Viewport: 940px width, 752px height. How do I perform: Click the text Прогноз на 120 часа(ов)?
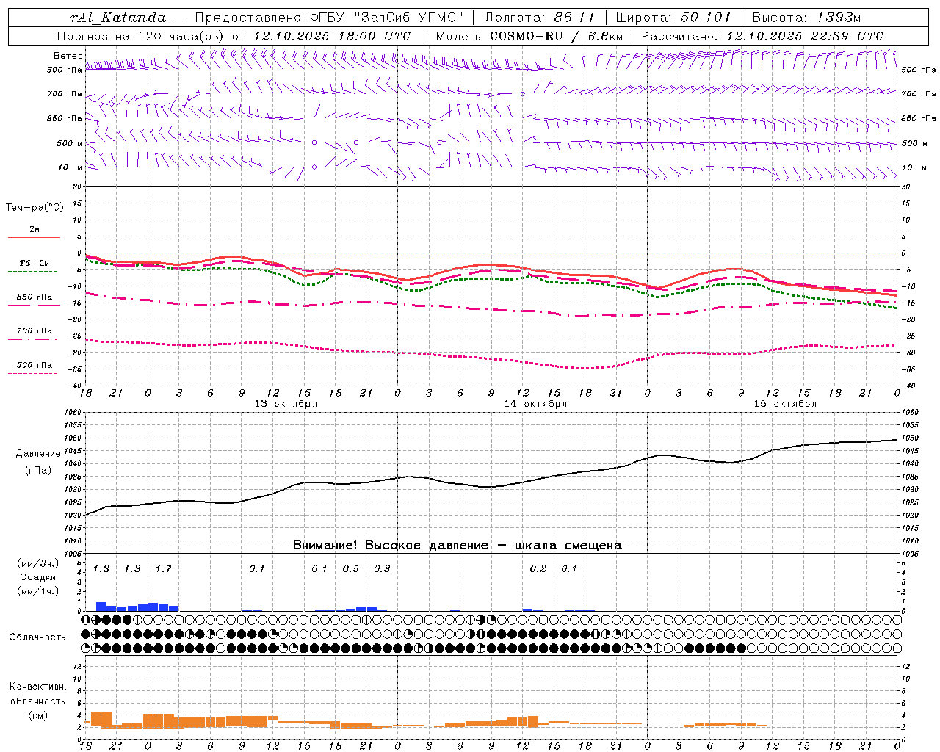point(141,36)
